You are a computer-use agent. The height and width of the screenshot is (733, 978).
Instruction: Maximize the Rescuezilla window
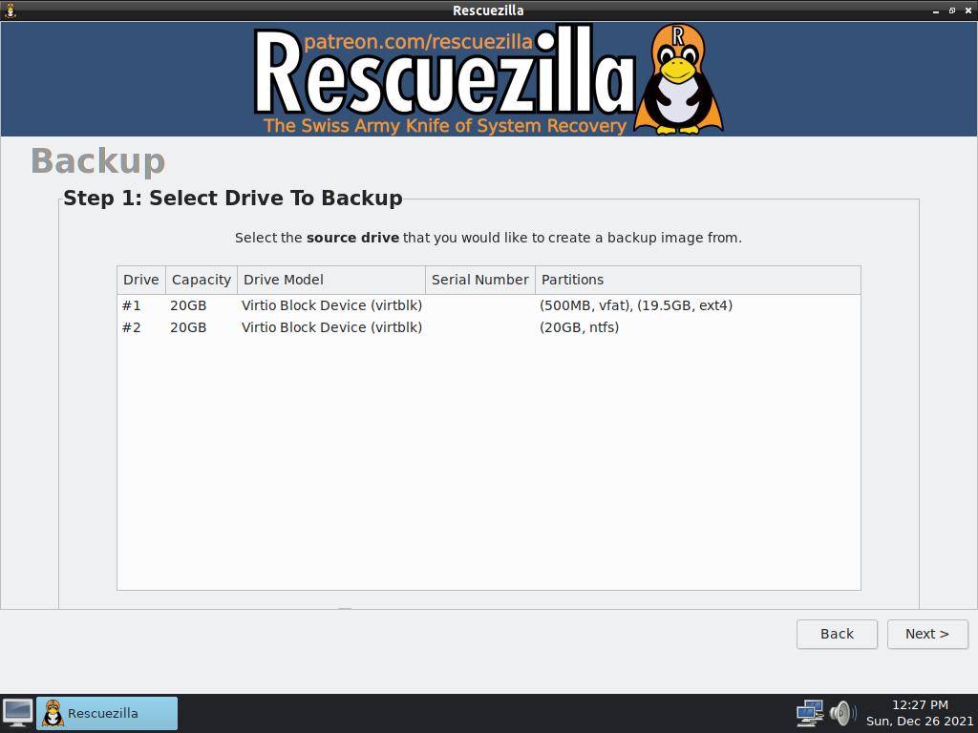click(952, 10)
